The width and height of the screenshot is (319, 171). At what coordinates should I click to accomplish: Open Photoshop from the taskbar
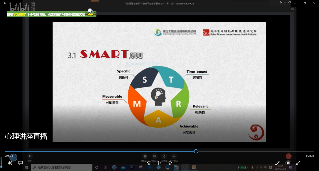coord(132,167)
